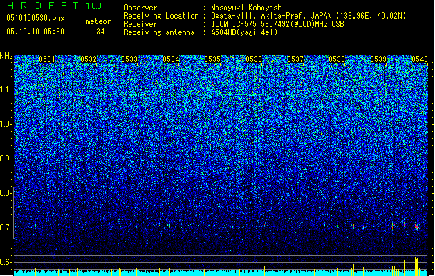This screenshot has height=276, width=435.
Task: Click the Ogata-vill. Akita-Pref. JAPAN location text
Action: pyautogui.click(x=308, y=16)
